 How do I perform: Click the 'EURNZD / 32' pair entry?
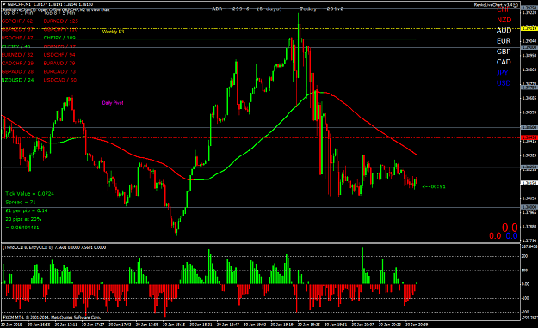(17, 55)
